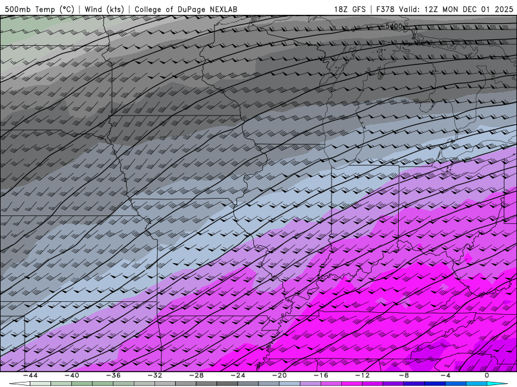This screenshot has width=517, height=387.
Task: Click the 'F378' forecast hour text
Action: point(385,9)
